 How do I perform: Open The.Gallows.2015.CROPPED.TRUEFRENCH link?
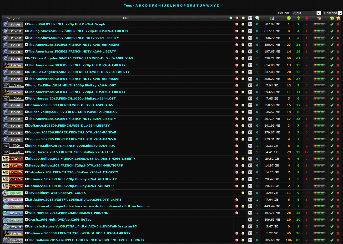click(86, 240)
